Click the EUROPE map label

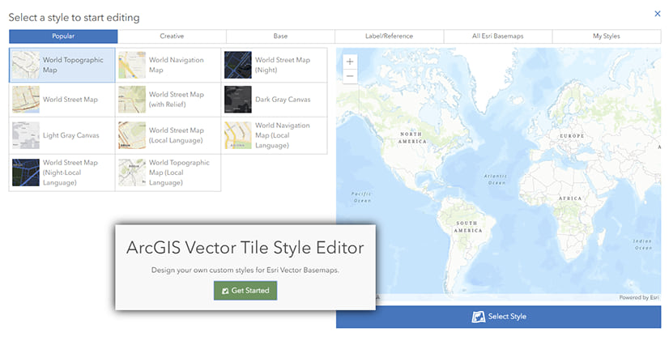pos(572,136)
